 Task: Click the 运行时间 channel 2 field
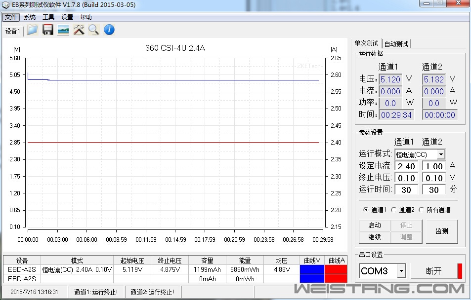tap(434, 189)
